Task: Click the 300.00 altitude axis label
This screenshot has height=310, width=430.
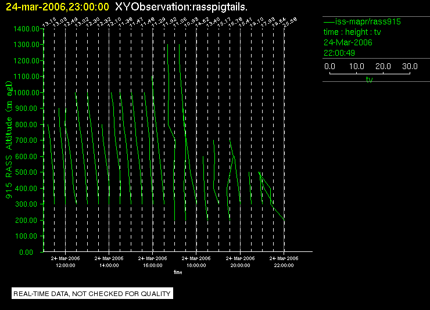Action: [x=26, y=204]
